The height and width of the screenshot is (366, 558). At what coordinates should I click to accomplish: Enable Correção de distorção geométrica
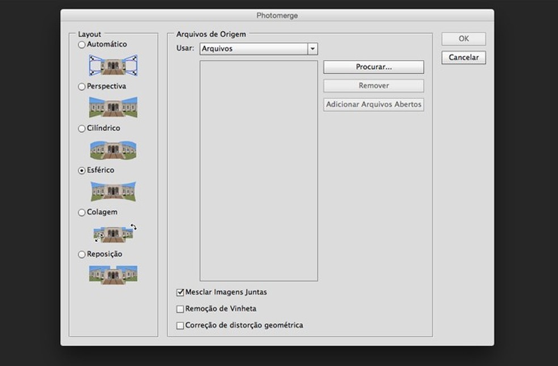pyautogui.click(x=180, y=326)
